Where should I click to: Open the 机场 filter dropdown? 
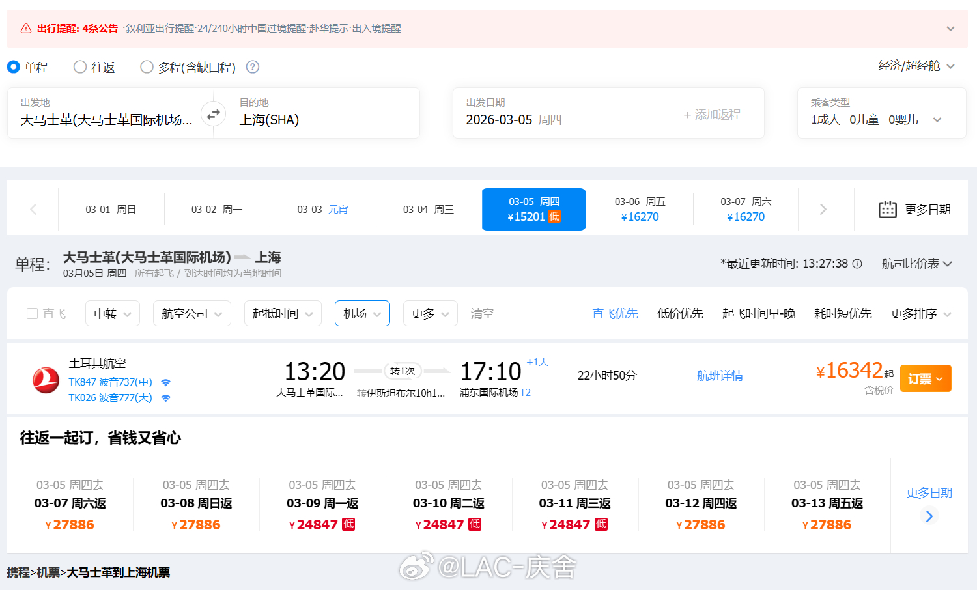tap(362, 313)
